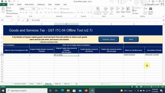165x93 pixels.
Task: Switch to the REVIEW ribbon tab
Action: [57, 5]
